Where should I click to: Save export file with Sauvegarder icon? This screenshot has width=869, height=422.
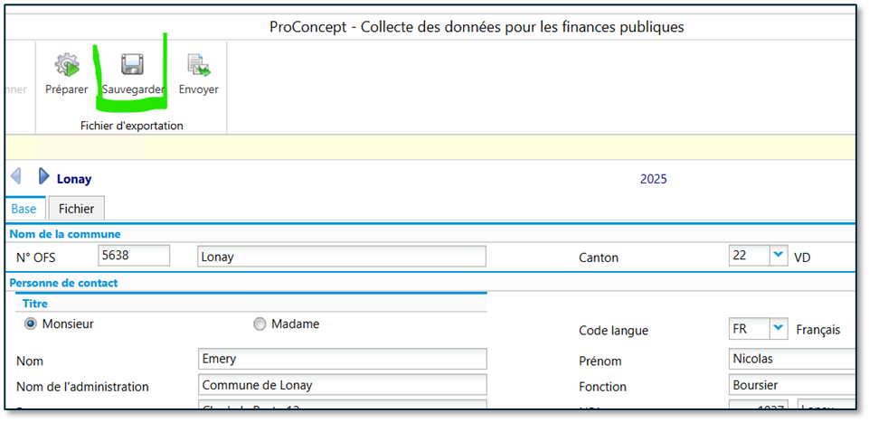(x=133, y=66)
